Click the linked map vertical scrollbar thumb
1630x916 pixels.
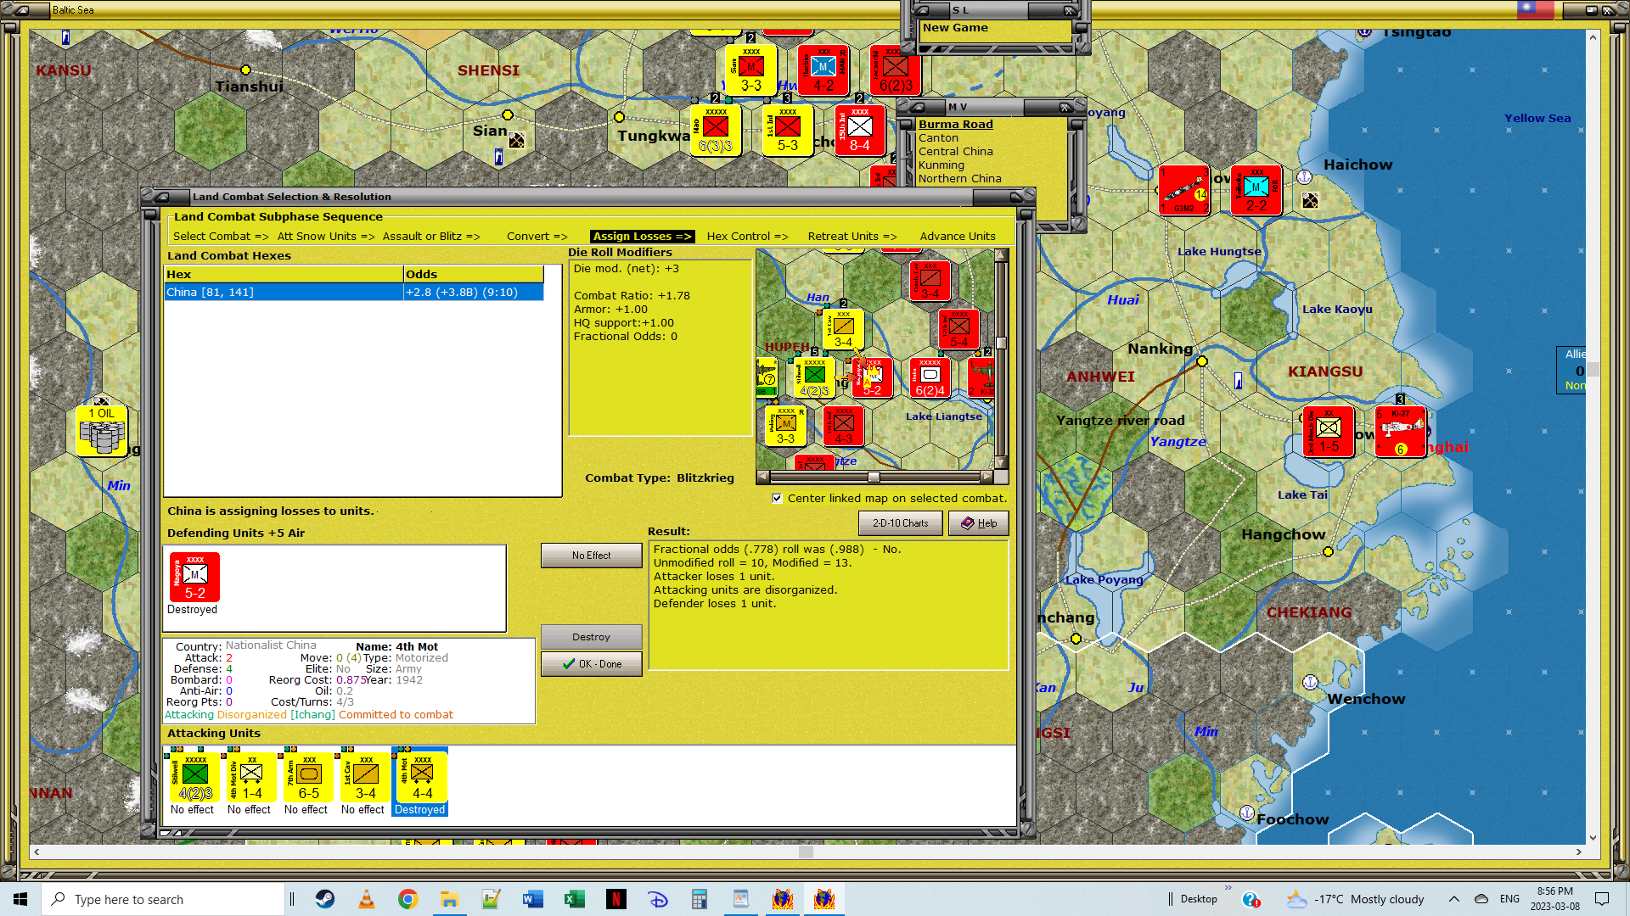1001,343
